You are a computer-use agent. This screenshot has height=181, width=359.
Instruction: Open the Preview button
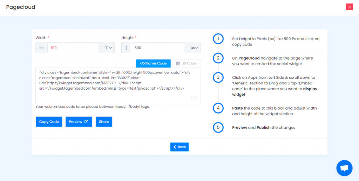(79, 122)
